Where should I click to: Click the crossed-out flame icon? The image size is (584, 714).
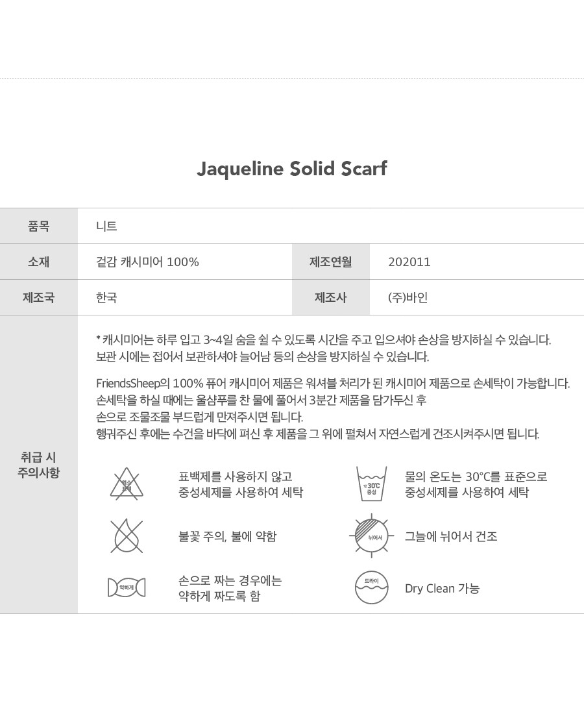(x=126, y=536)
